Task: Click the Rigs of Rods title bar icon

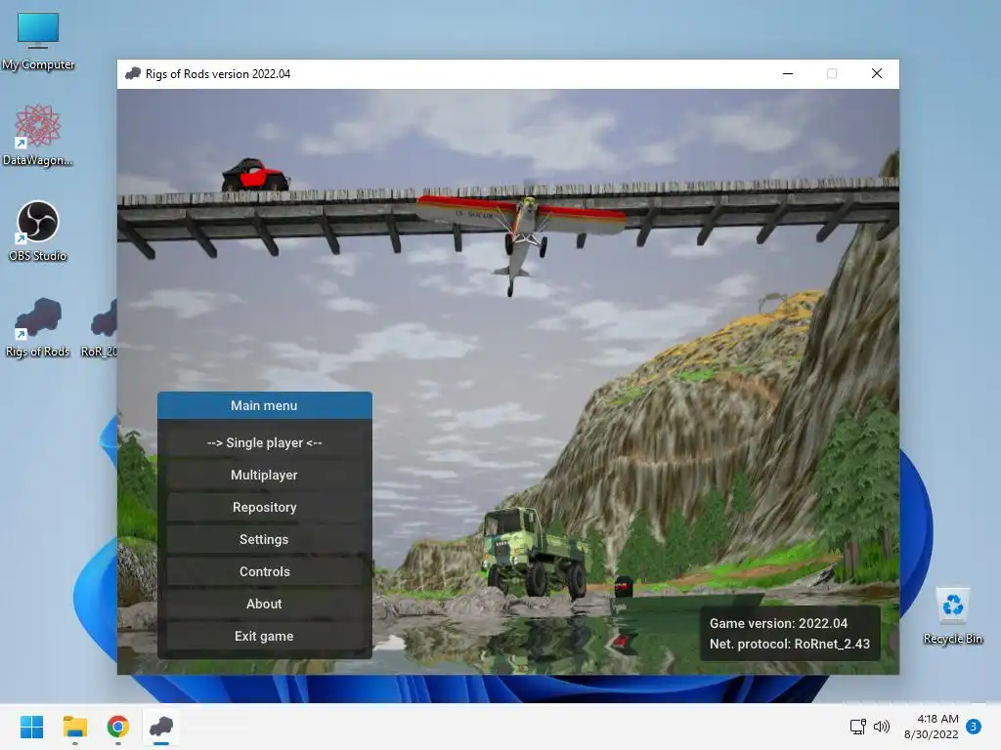Action: click(133, 73)
